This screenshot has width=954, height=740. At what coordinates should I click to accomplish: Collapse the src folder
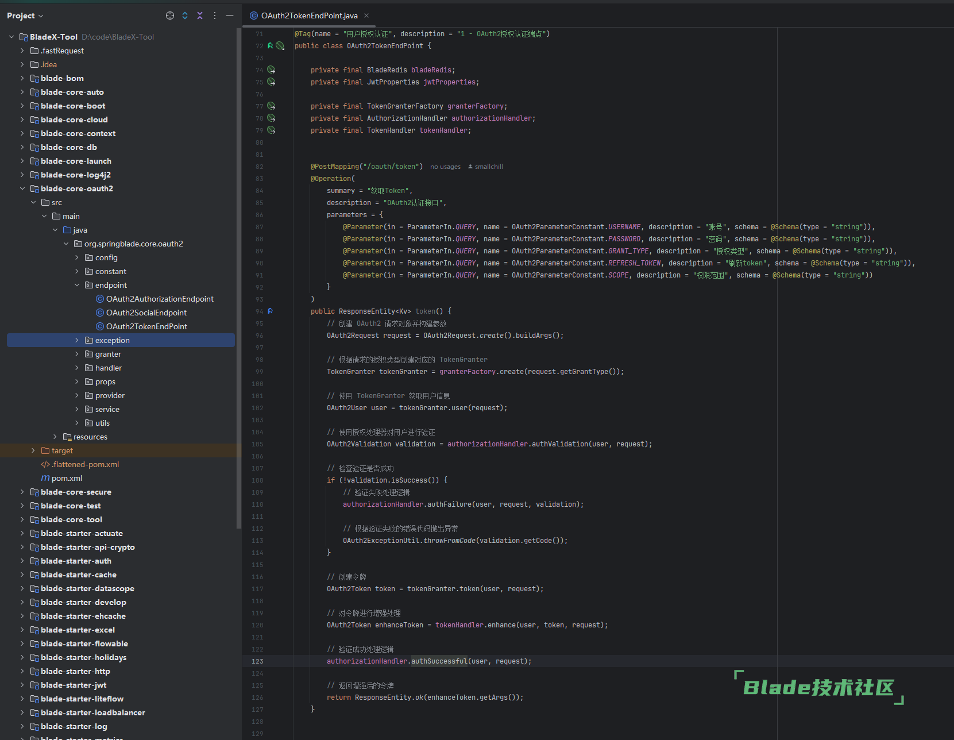[x=33, y=202]
